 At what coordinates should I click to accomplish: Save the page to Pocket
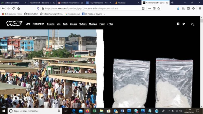click(x=154, y=8)
